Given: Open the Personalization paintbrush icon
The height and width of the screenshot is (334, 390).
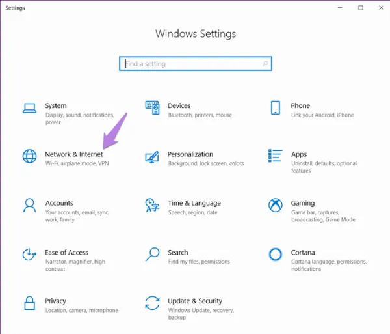Looking at the screenshot, I should pos(152,157).
